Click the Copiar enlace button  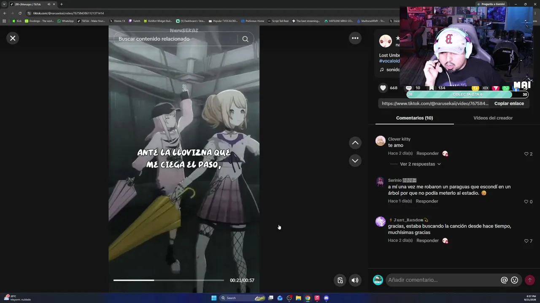(509, 104)
